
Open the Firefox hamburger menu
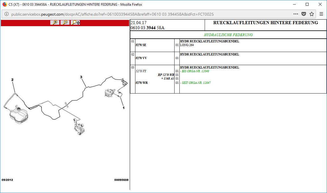pos(321,14)
